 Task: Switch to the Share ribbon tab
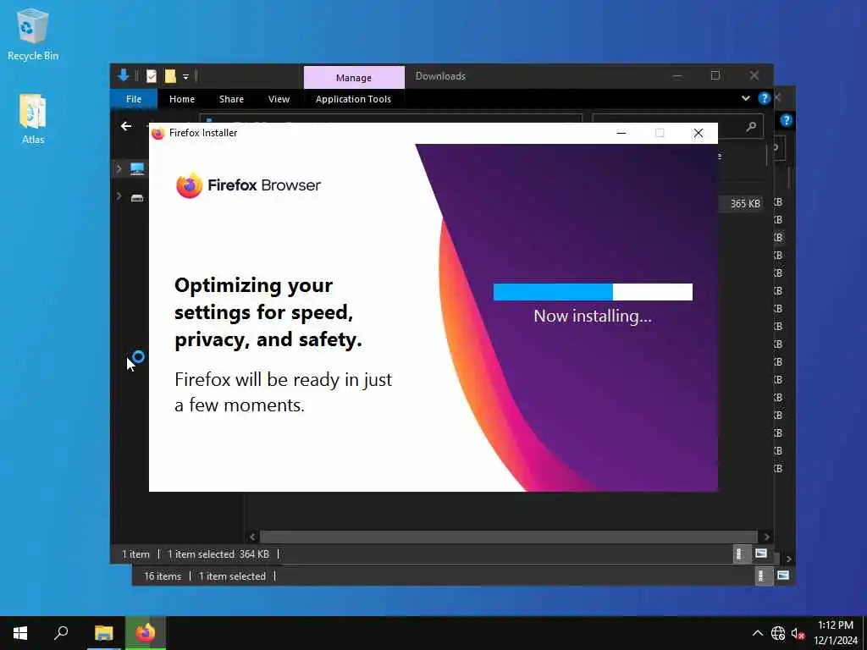click(x=231, y=99)
